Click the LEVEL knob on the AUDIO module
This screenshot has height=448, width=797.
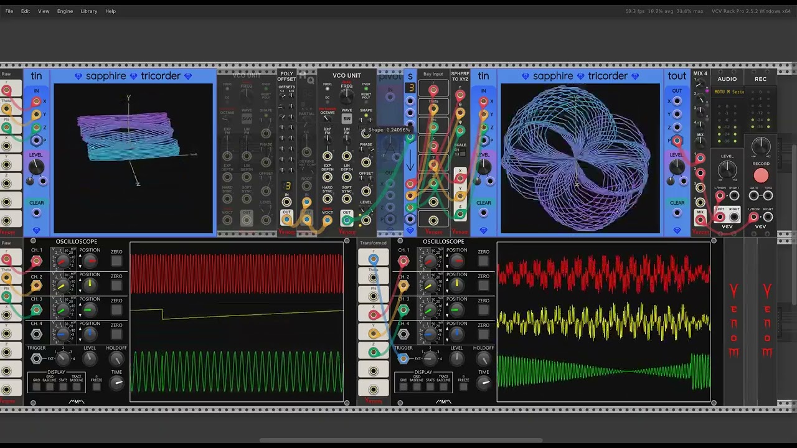727,170
